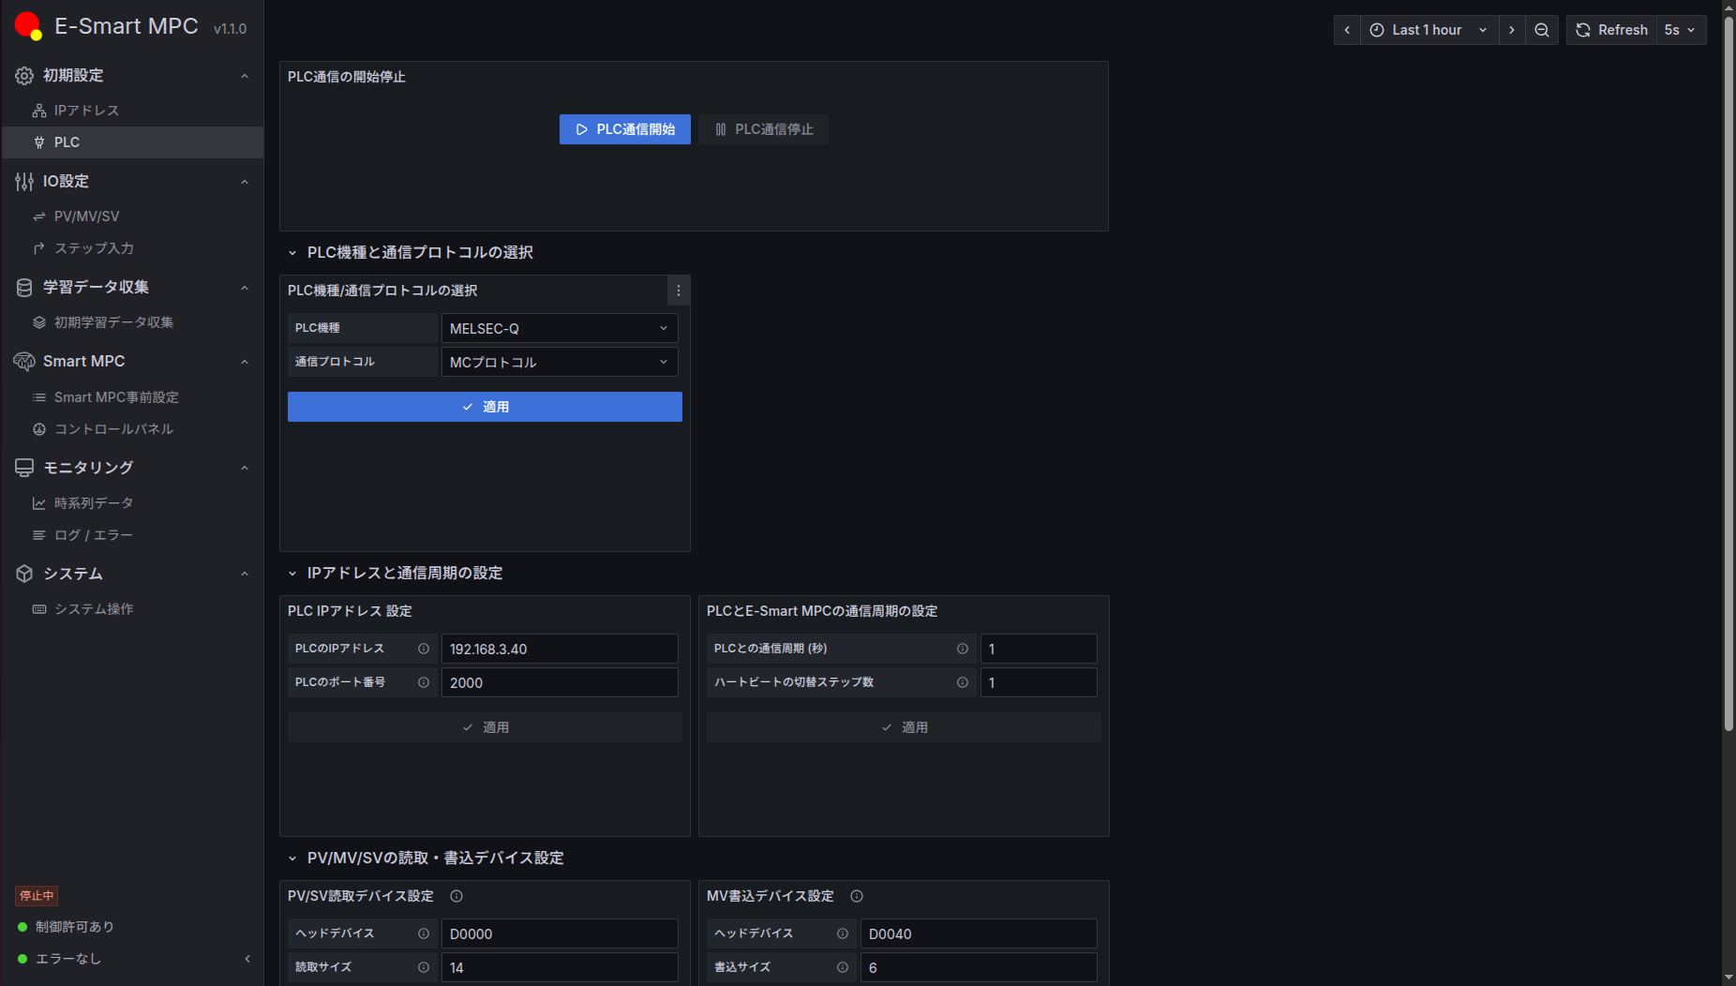Image resolution: width=1736 pixels, height=986 pixels.
Task: Collapse the IO設定 sidebar group
Action: [245, 182]
